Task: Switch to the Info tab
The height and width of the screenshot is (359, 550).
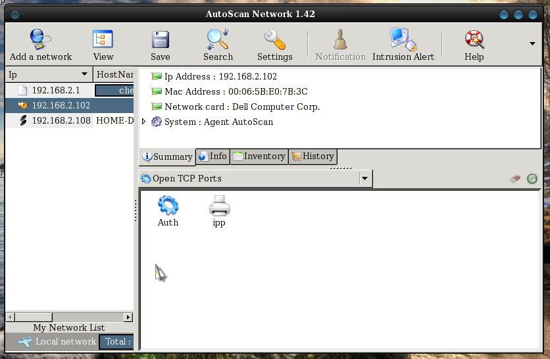Action: pyautogui.click(x=213, y=156)
